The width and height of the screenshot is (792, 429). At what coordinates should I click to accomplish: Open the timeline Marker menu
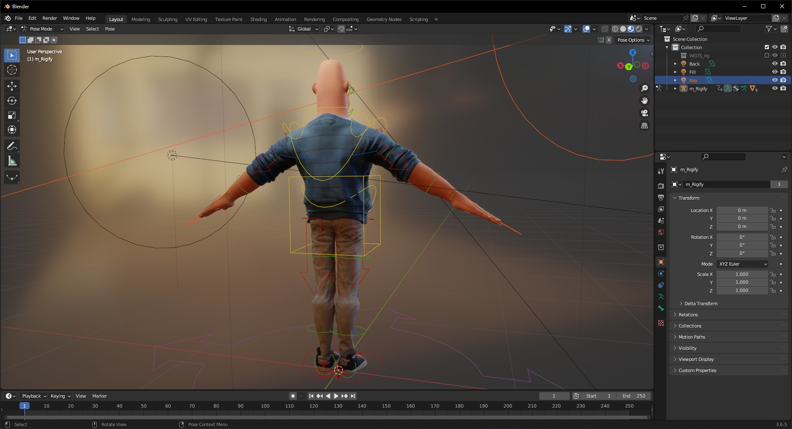pos(99,396)
